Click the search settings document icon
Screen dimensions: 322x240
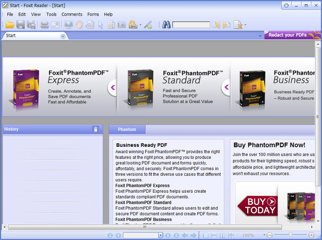tap(238, 25)
